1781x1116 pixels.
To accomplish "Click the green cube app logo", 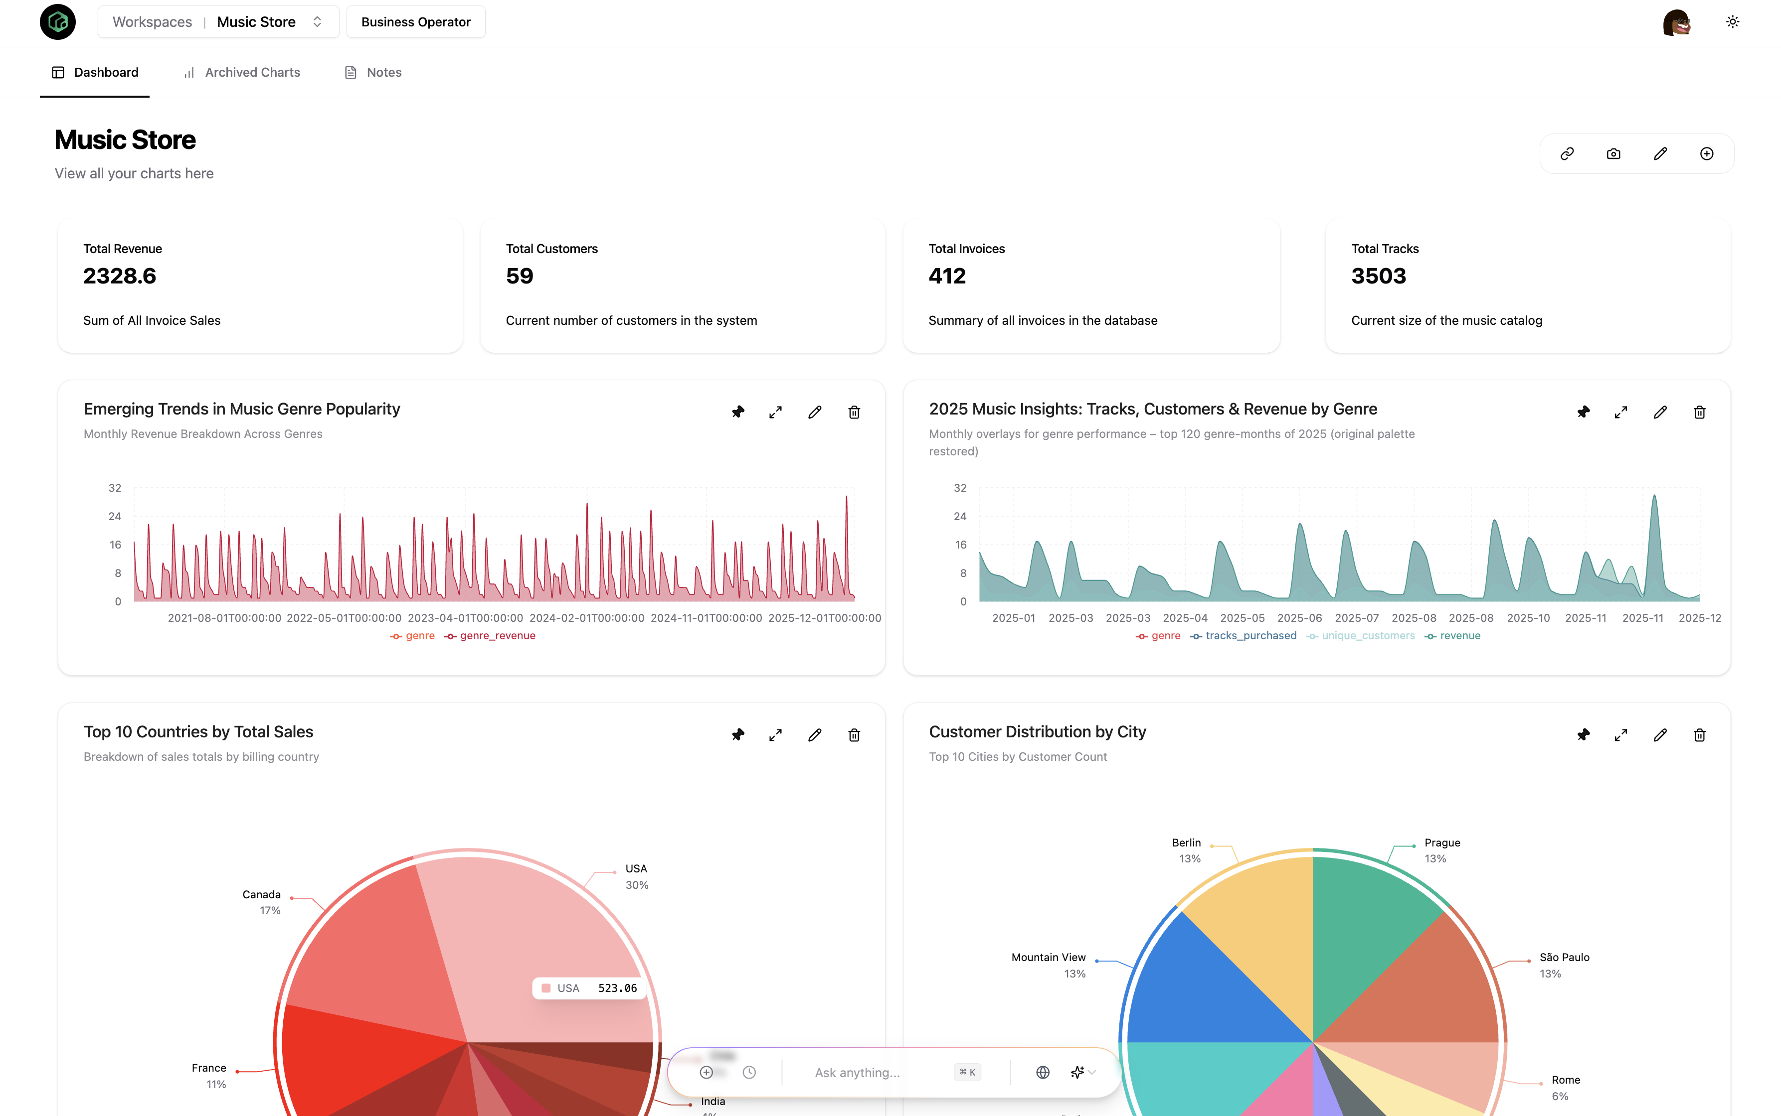I will [58, 22].
